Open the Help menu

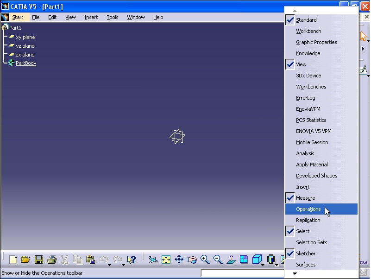point(158,17)
